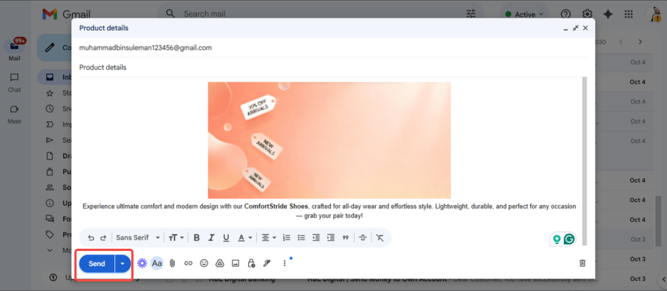Switch to the Meet tab in sidebar
This screenshot has width=667, height=291.
pyautogui.click(x=14, y=114)
